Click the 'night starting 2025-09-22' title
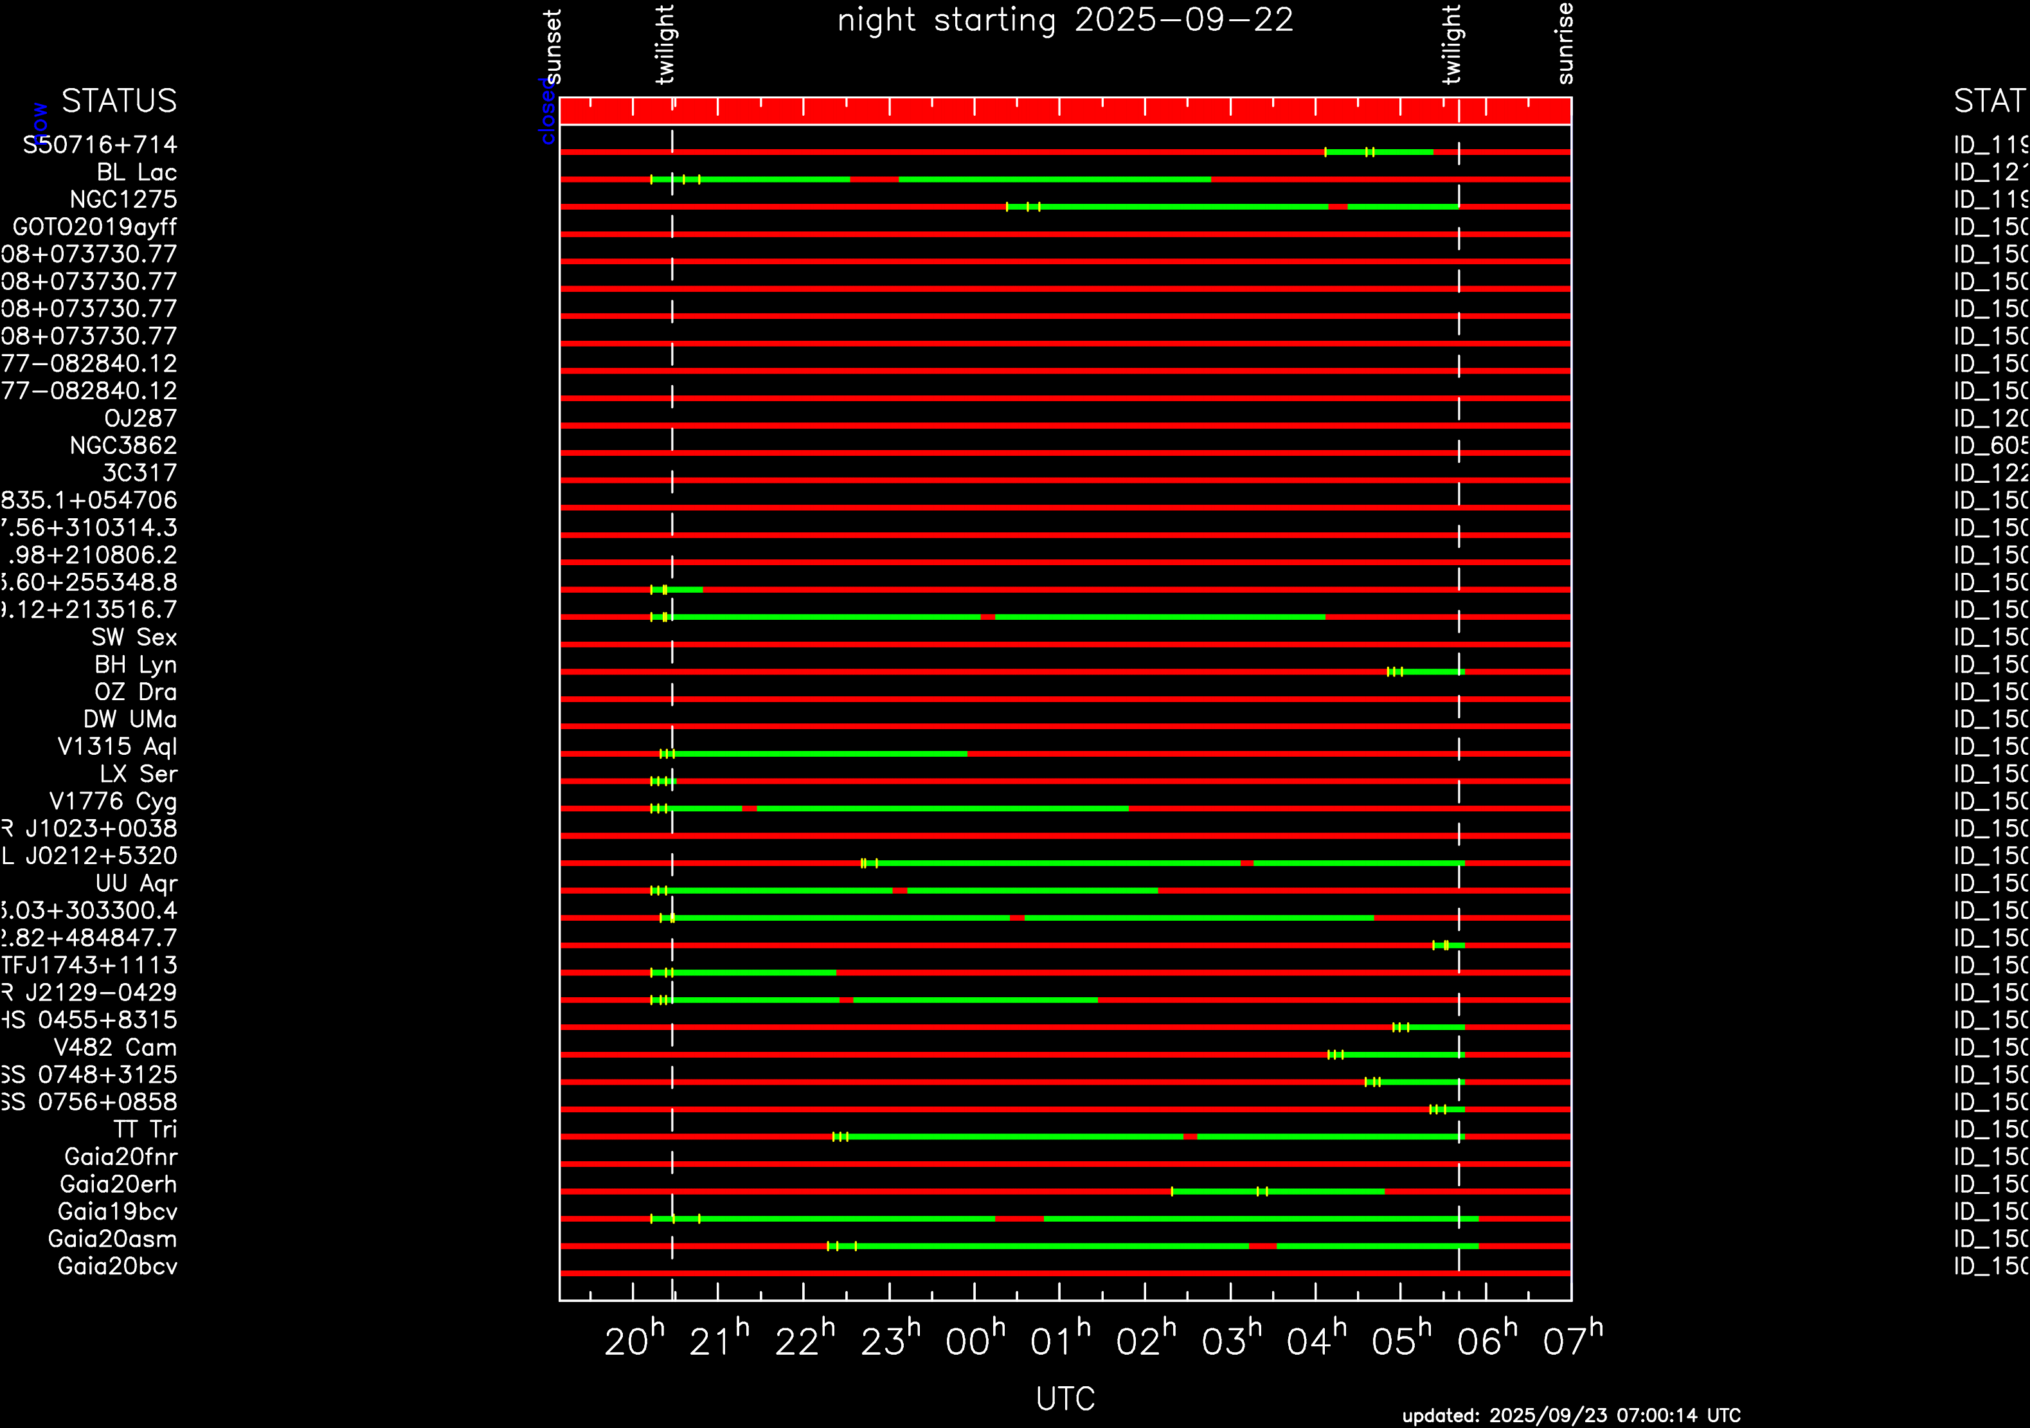 pyautogui.click(x=1064, y=19)
